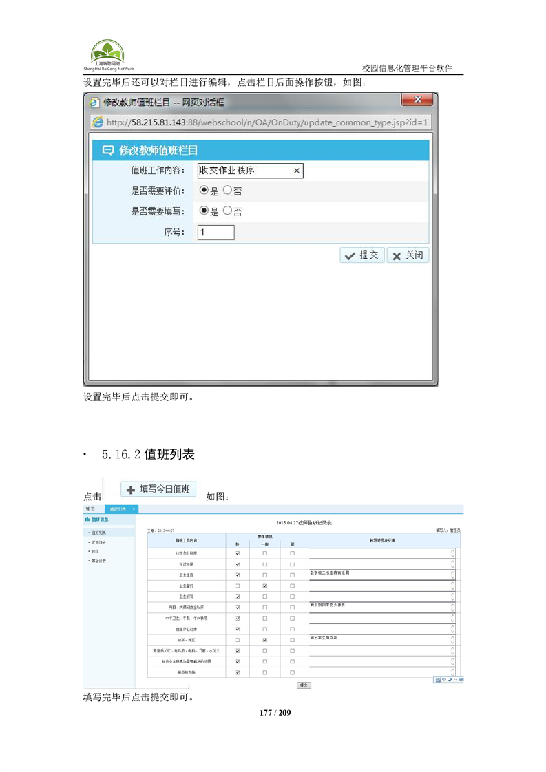Toggle 一般 checkbox for 收交作业秩序 row
Screen dimensions: 546x772
(x=264, y=553)
